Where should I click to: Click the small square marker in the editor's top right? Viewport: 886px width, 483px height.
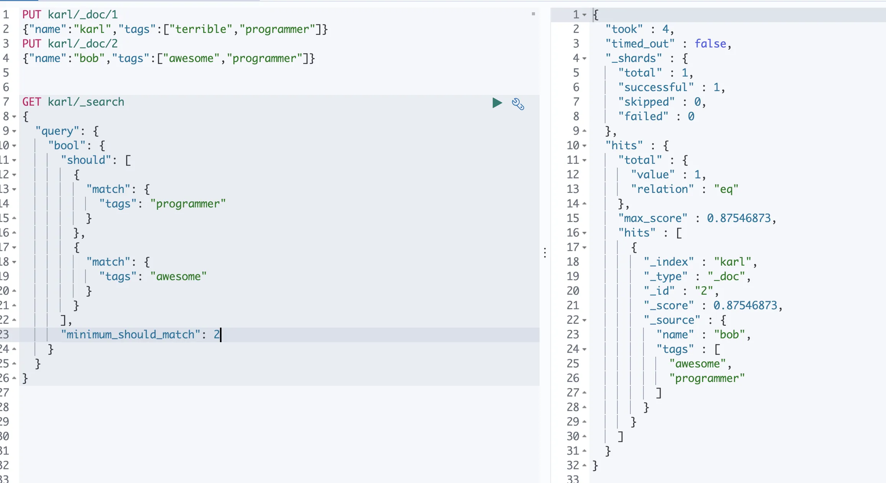(533, 14)
